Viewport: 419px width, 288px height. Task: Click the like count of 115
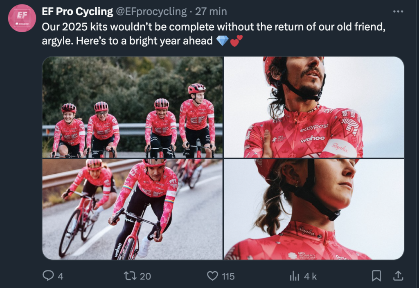click(x=228, y=277)
